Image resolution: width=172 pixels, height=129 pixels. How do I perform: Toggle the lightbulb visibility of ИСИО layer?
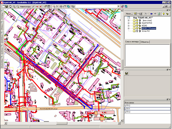point(137,26)
